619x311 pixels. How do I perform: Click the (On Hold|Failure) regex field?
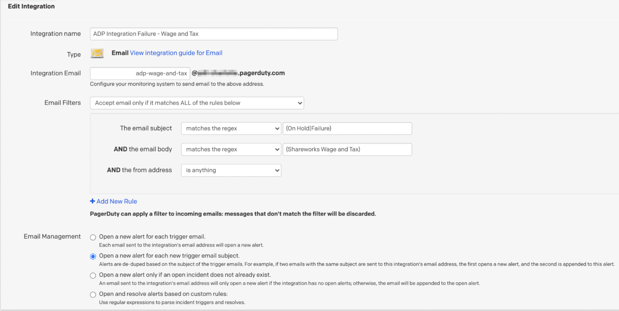coord(347,128)
